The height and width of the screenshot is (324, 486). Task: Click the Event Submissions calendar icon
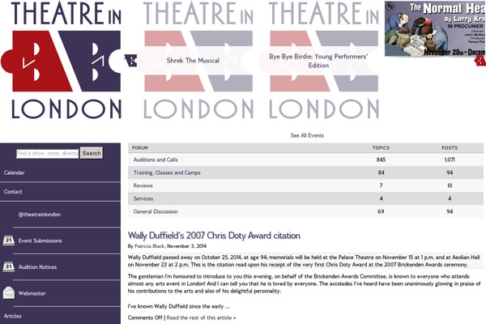pyautogui.click(x=9, y=241)
